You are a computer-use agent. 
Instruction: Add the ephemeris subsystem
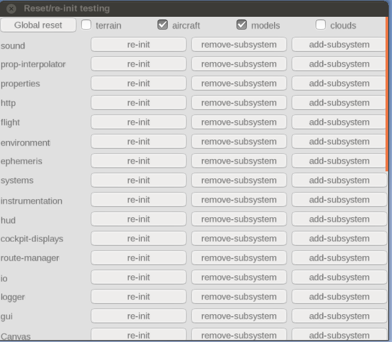[339, 161]
